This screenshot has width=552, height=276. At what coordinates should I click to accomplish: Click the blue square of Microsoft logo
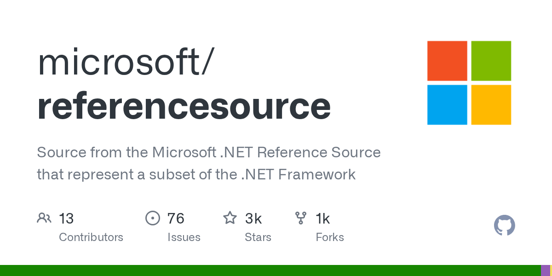[x=447, y=104]
